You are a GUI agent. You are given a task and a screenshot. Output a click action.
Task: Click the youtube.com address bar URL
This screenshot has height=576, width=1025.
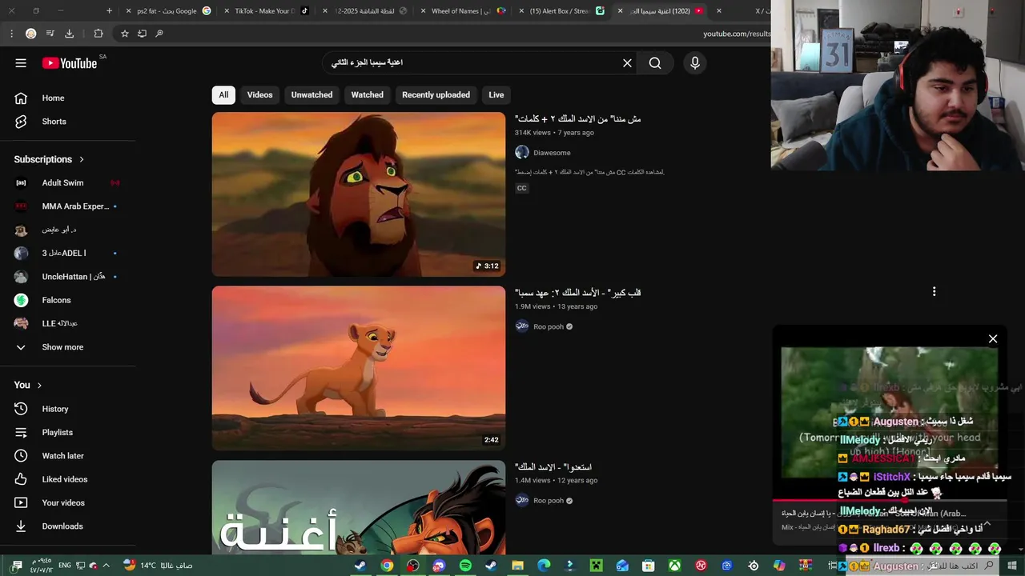pos(736,34)
